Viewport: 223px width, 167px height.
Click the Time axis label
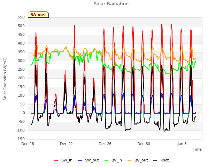[197, 149]
